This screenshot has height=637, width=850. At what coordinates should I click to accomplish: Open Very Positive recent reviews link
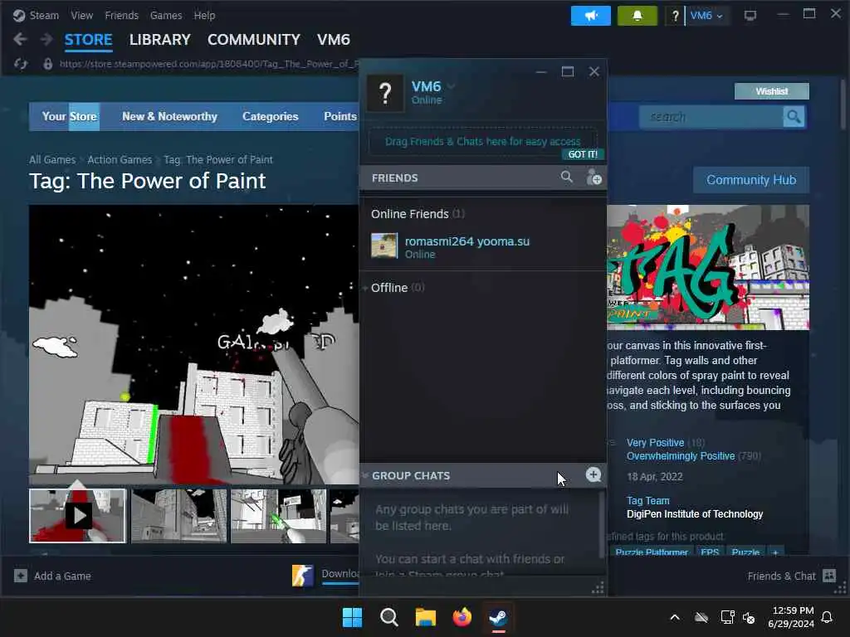pos(656,443)
